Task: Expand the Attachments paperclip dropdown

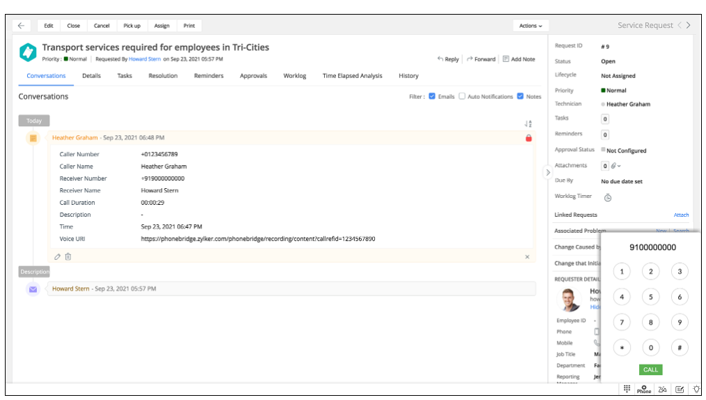Action: 616,166
